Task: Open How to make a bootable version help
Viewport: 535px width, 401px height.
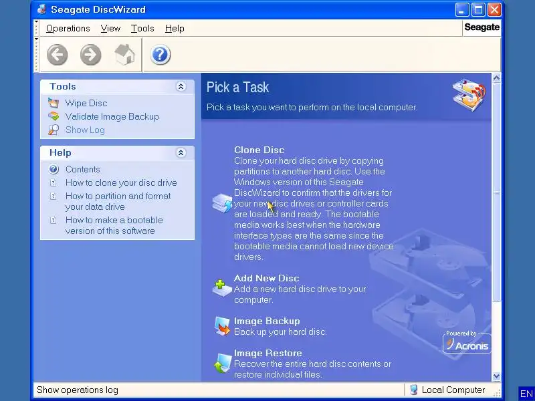Action: pos(114,225)
